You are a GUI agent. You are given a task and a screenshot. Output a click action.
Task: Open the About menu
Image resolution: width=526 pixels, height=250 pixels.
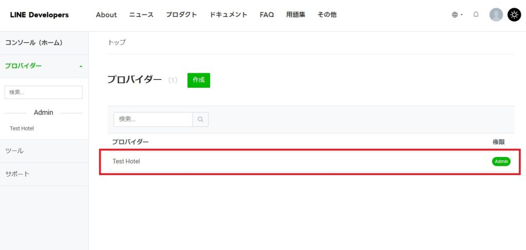click(x=106, y=15)
